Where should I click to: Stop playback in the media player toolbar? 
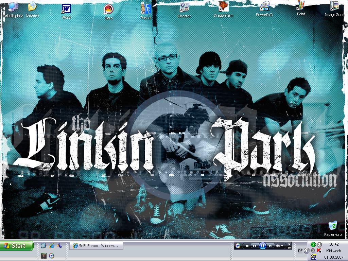247,246
